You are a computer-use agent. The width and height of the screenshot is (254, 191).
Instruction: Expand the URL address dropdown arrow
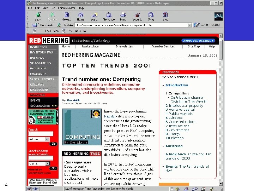pos(190,25)
